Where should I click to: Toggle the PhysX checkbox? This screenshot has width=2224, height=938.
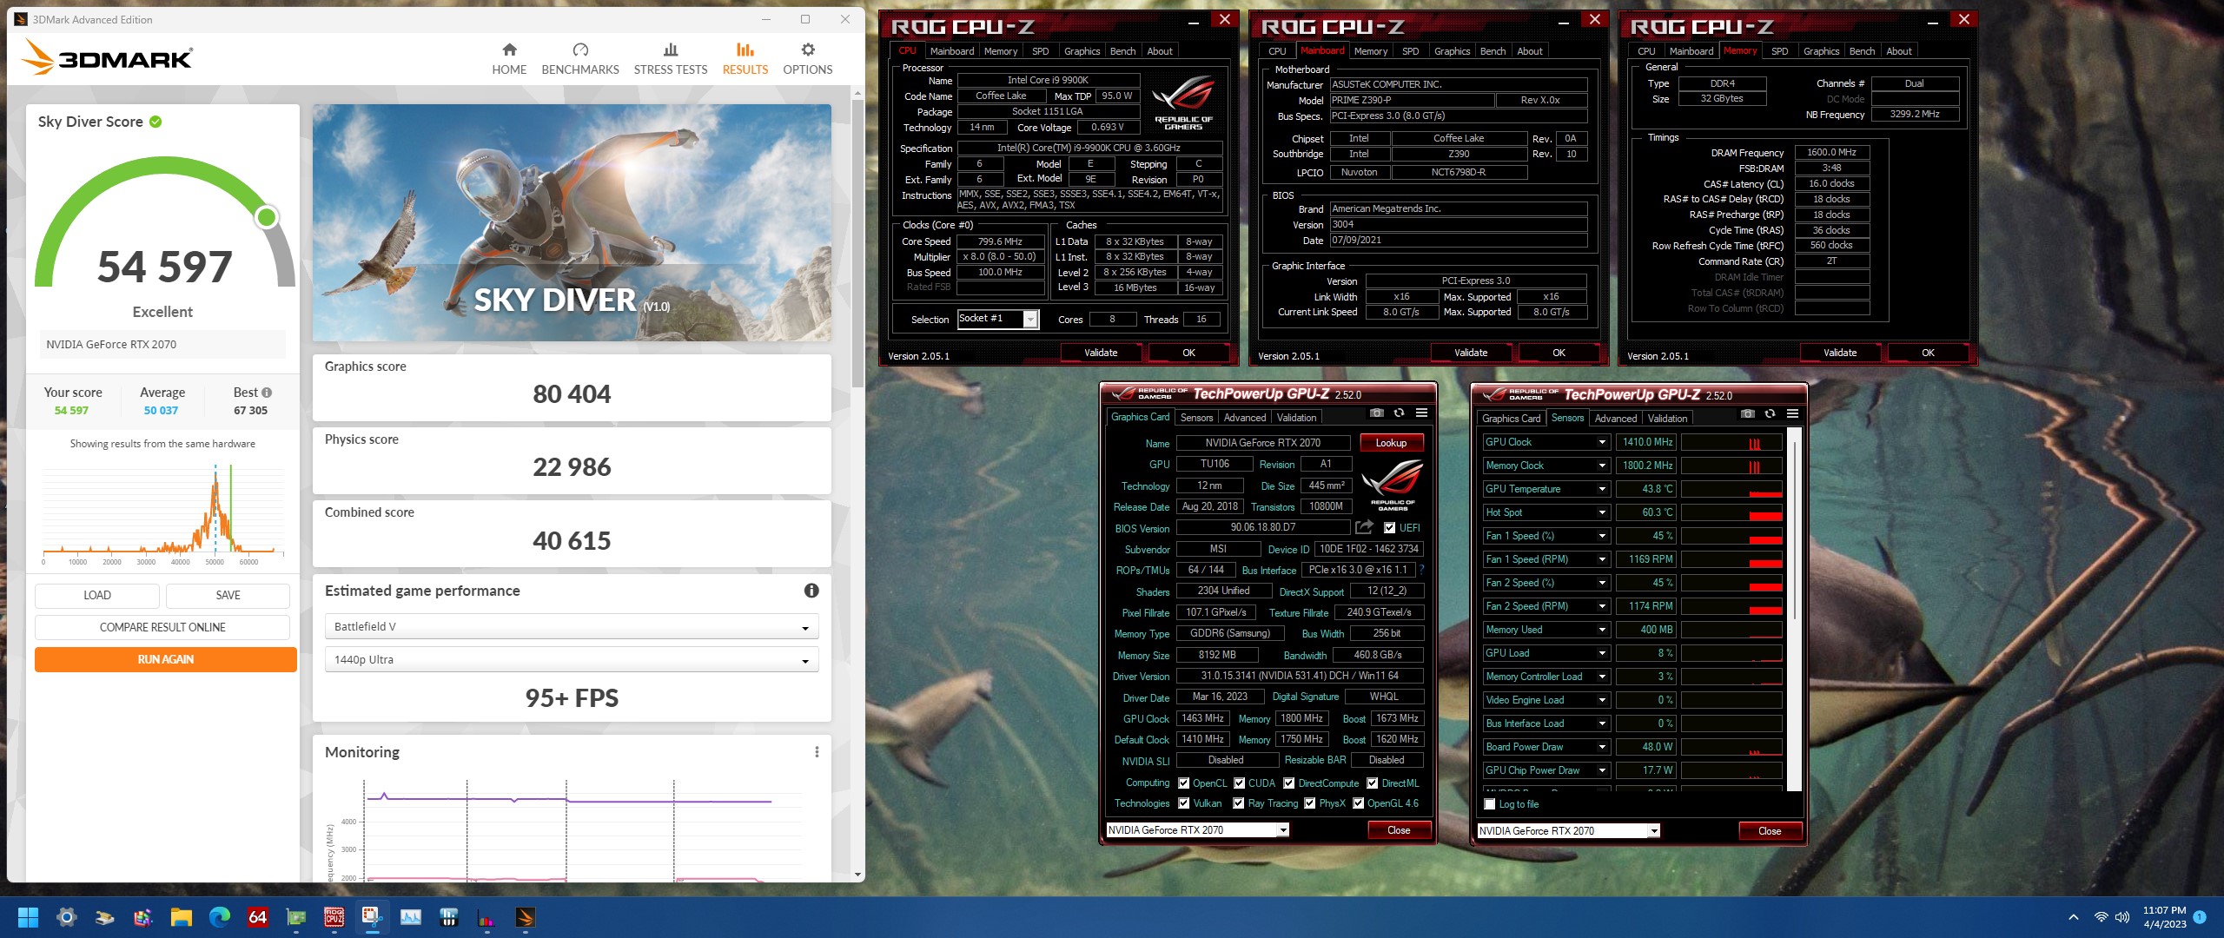[1310, 803]
